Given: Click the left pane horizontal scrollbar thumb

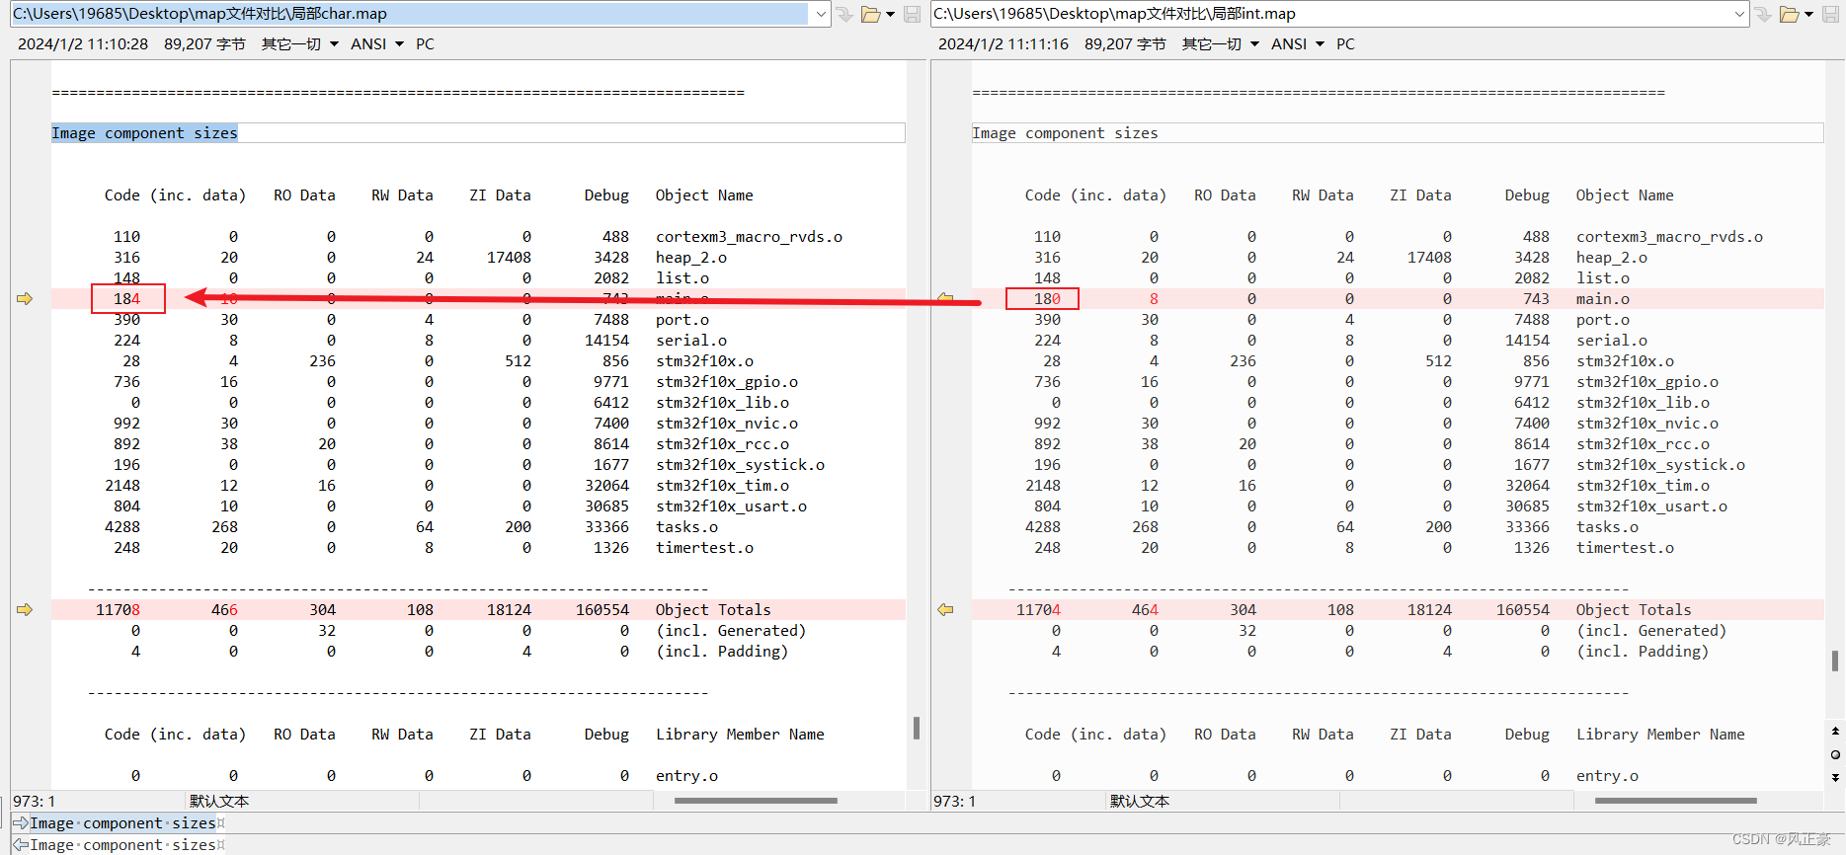Looking at the screenshot, I should pyautogui.click(x=756, y=801).
